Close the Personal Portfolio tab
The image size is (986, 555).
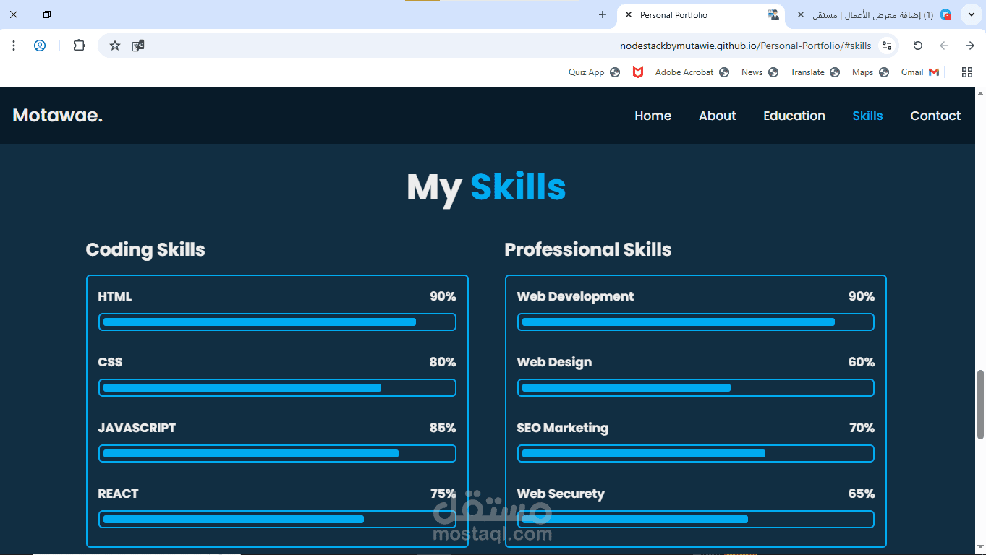(629, 14)
